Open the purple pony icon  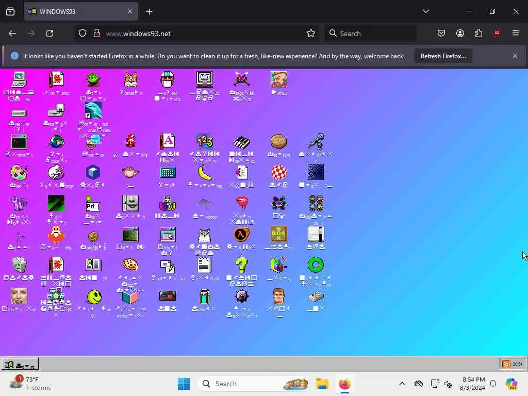pyautogui.click(x=19, y=203)
